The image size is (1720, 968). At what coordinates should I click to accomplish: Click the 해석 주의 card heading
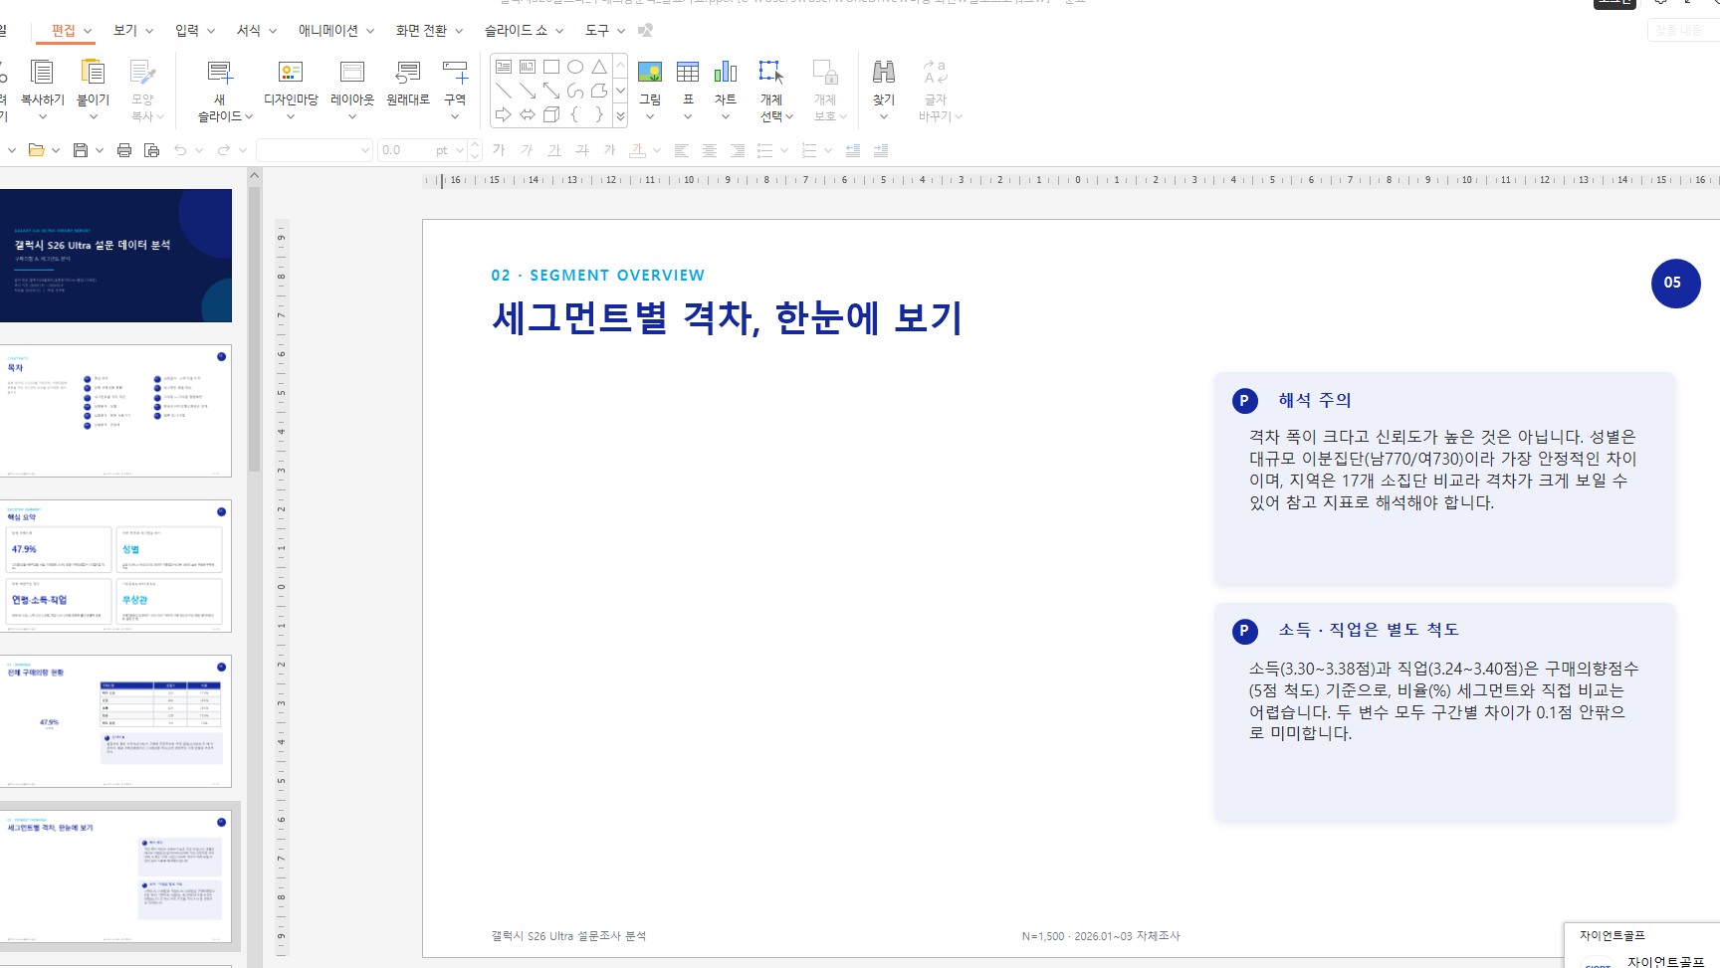(1315, 400)
